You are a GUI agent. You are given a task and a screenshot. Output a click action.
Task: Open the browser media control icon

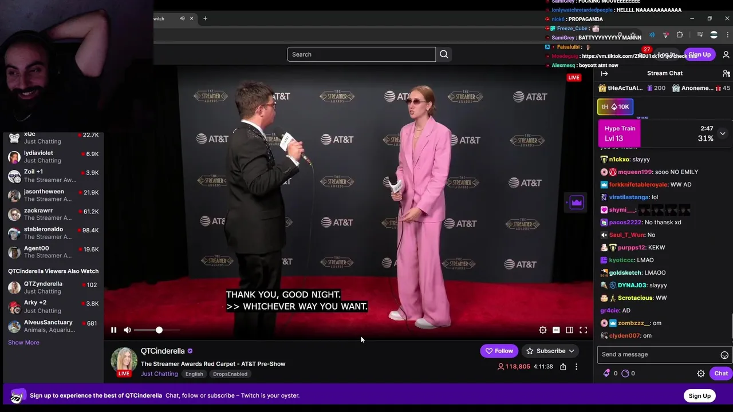700,35
